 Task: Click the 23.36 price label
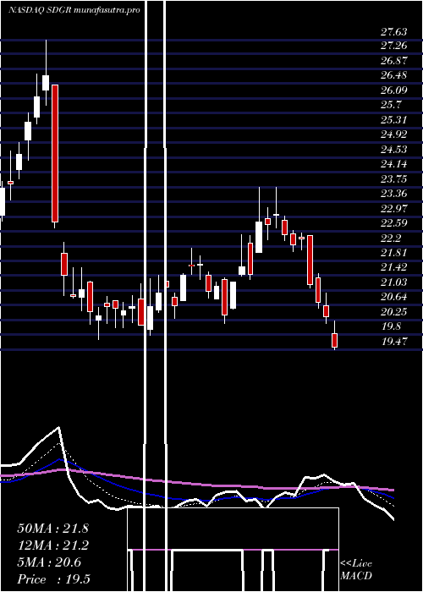coord(394,194)
